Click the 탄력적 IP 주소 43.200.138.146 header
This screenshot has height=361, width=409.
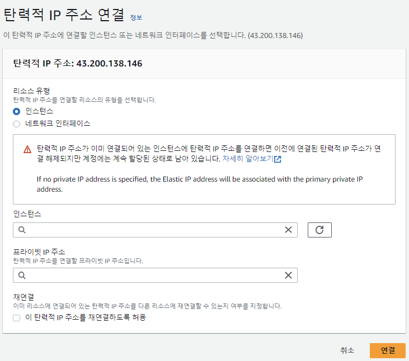point(78,63)
